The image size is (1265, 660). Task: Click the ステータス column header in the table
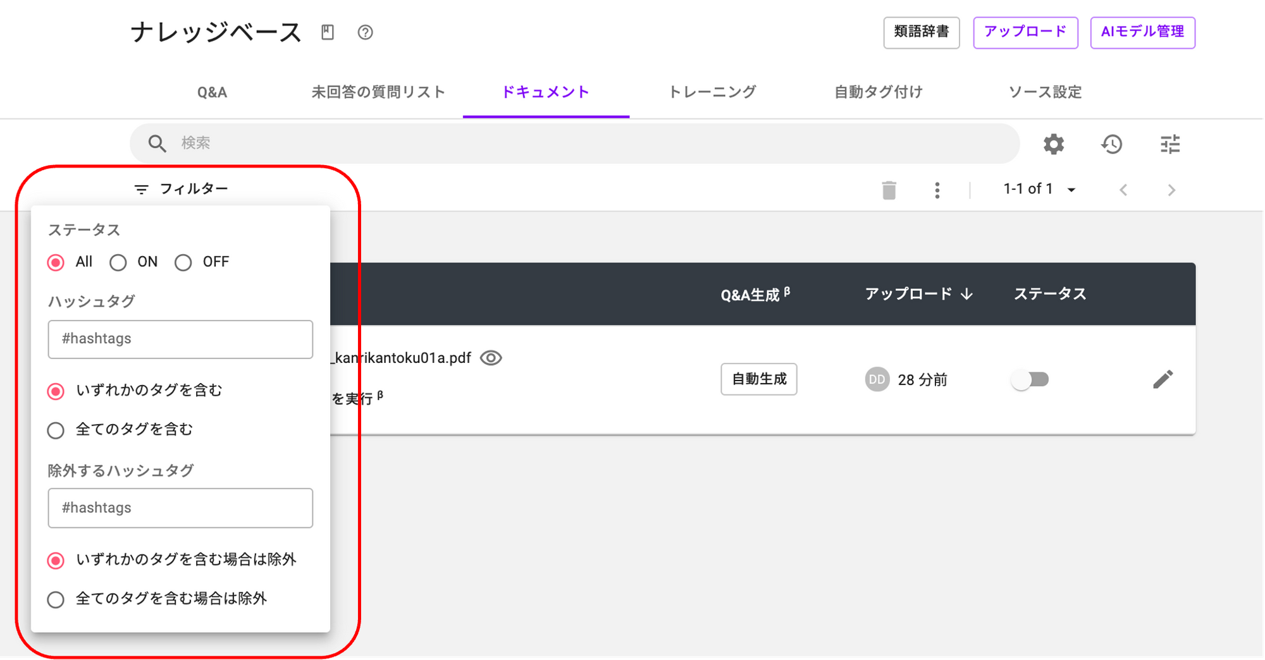click(x=1050, y=294)
